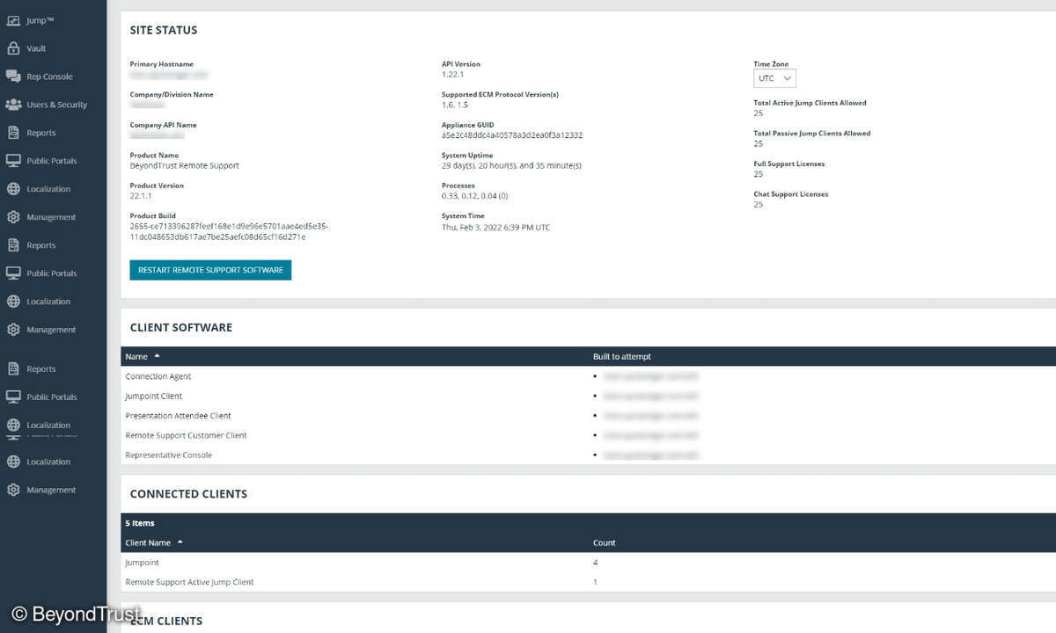
Task: Click the Processes load value
Action: point(474,196)
